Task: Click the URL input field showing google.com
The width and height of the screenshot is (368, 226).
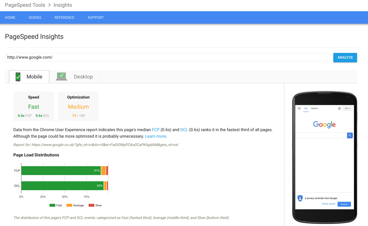Action: tap(123, 57)
